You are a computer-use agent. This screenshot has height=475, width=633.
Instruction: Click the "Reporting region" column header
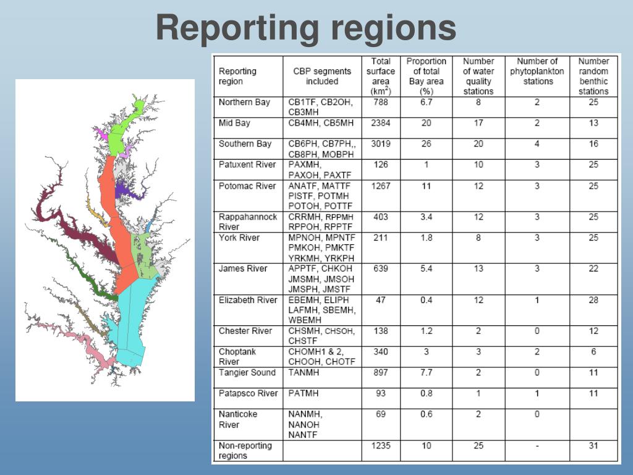[x=238, y=76]
